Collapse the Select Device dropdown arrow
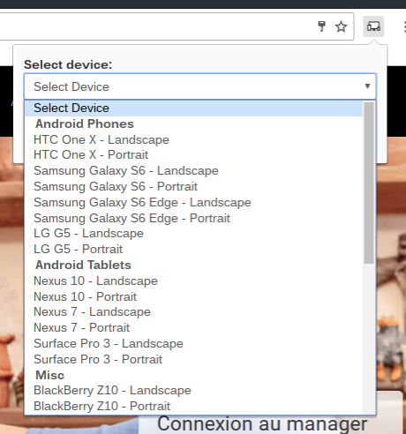The width and height of the screenshot is (406, 434). tap(367, 86)
